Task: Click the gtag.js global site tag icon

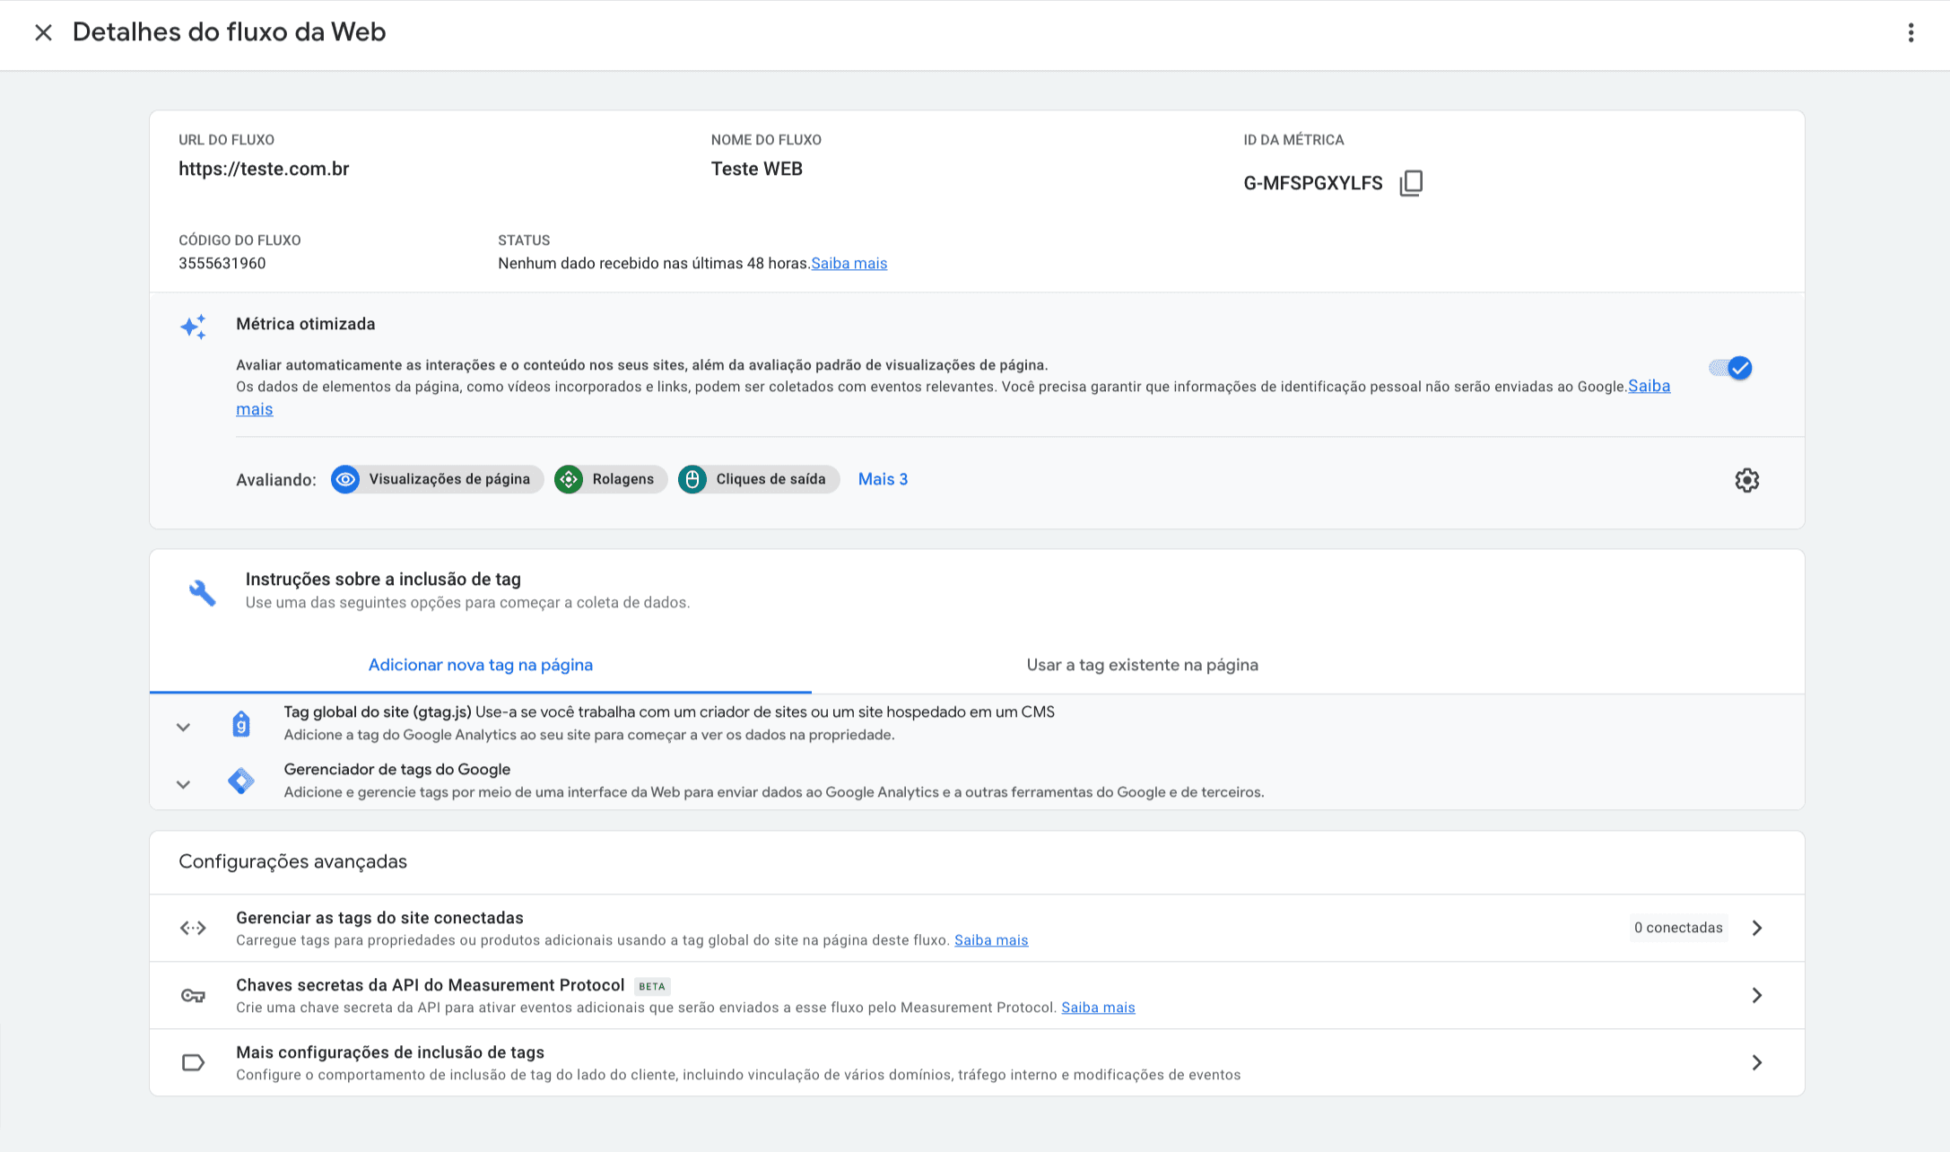Action: [x=240, y=723]
